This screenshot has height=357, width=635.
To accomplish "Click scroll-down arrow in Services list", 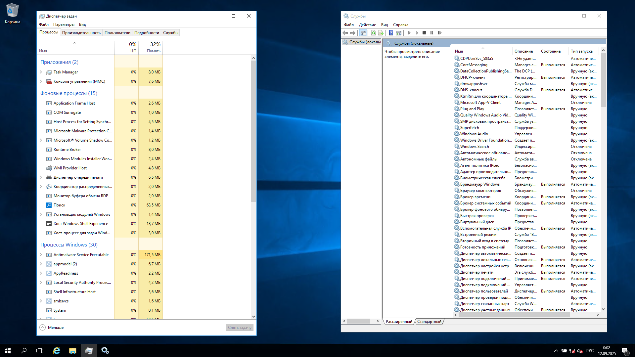I will tap(603, 309).
